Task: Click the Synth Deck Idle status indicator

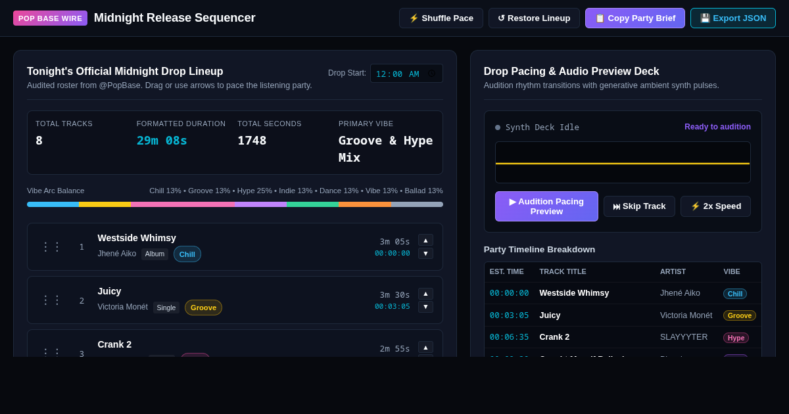Action: [x=537, y=127]
